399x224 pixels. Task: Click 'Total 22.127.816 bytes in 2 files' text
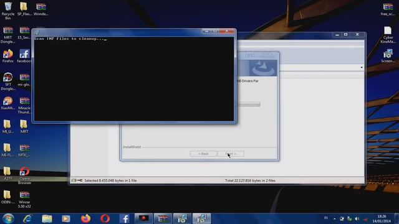(250, 180)
